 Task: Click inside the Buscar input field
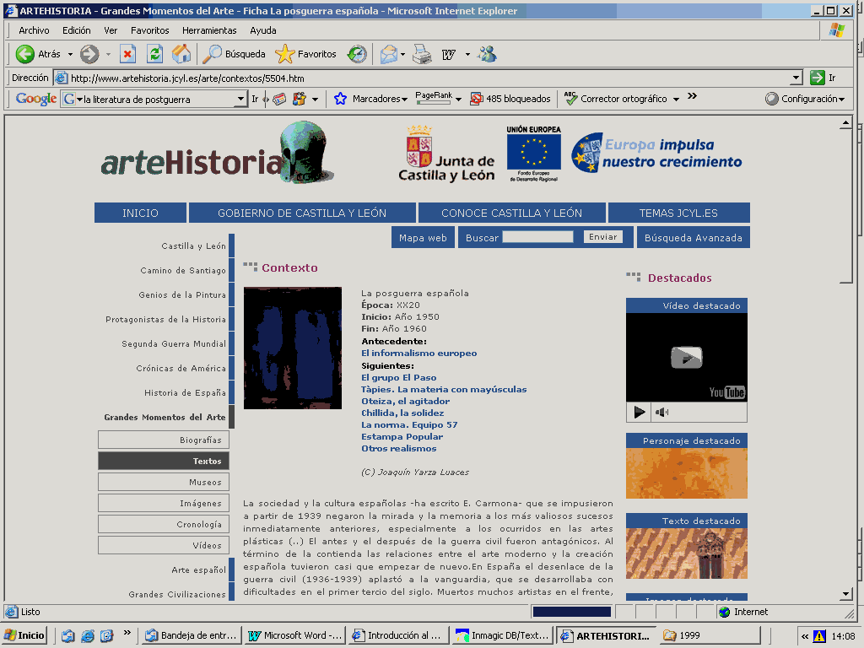click(x=537, y=236)
